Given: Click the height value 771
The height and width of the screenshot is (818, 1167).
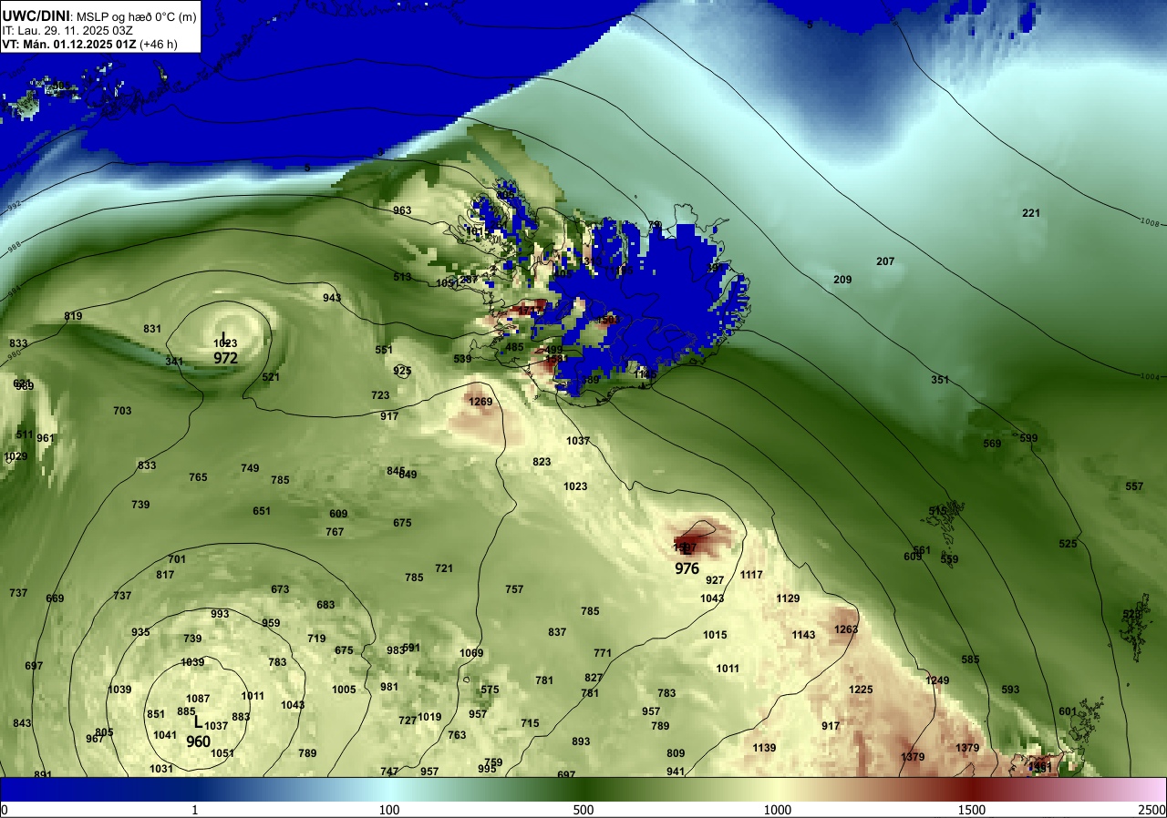Looking at the screenshot, I should (x=603, y=653).
